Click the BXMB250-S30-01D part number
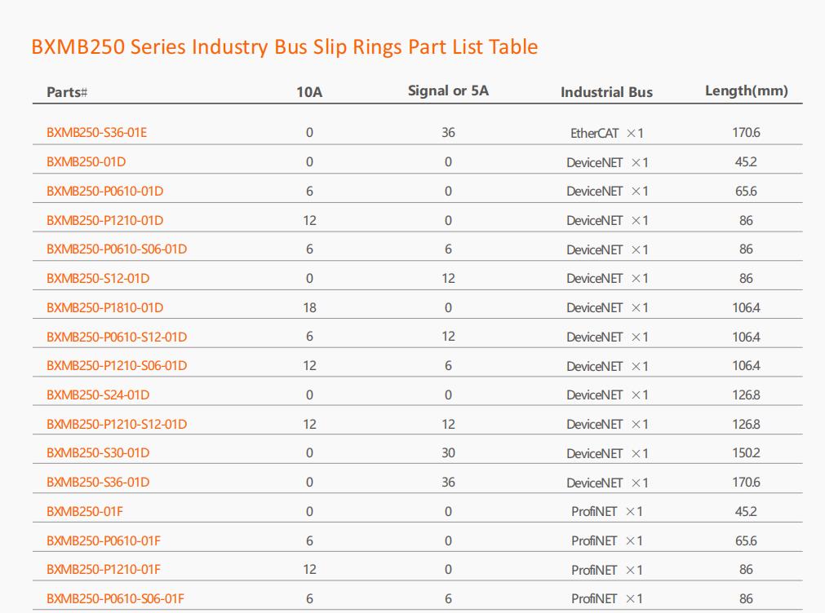 [98, 452]
